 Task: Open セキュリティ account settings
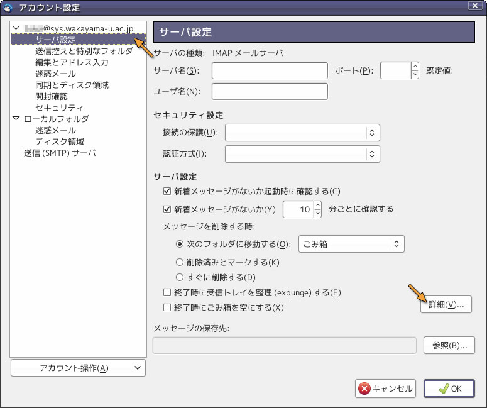point(59,108)
